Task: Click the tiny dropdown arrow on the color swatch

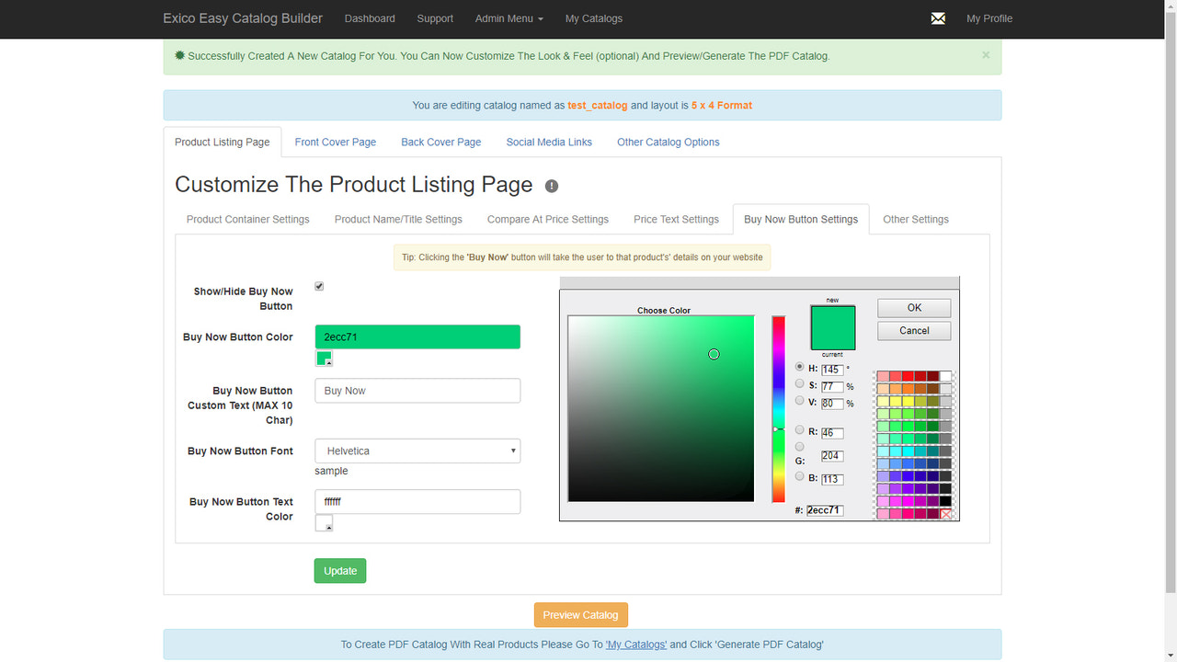Action: tap(330, 361)
